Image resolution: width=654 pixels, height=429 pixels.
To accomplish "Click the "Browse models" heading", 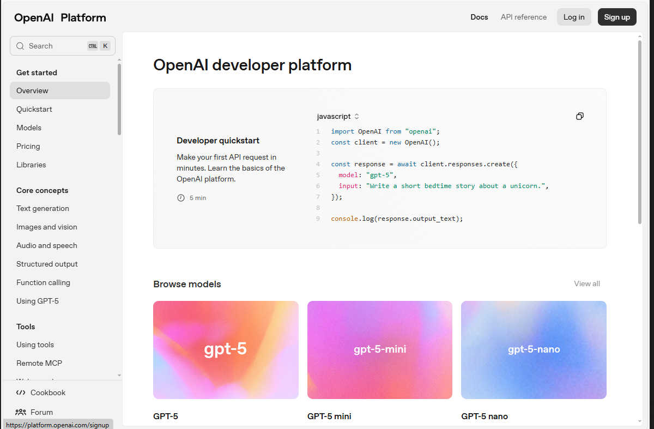I will (187, 284).
